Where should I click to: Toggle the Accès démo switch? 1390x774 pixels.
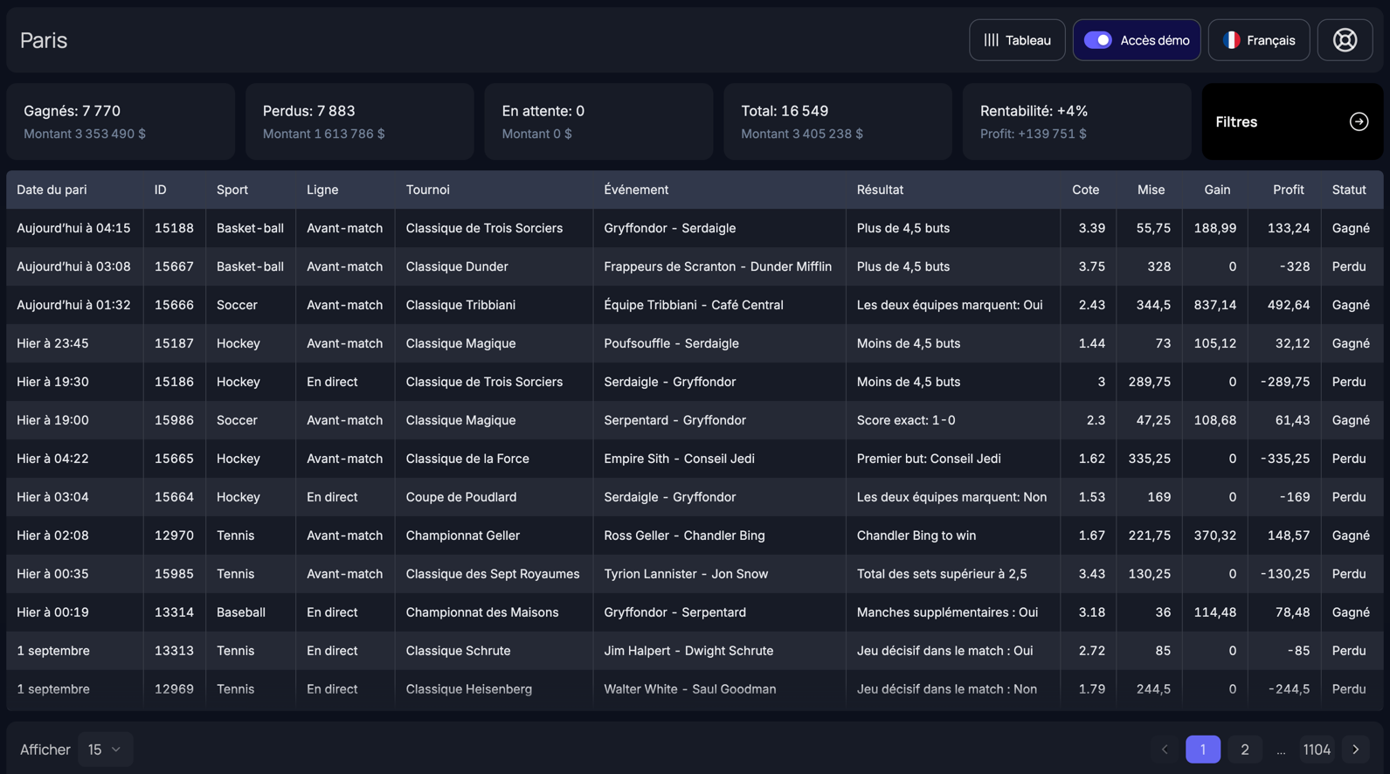pyautogui.click(x=1098, y=40)
